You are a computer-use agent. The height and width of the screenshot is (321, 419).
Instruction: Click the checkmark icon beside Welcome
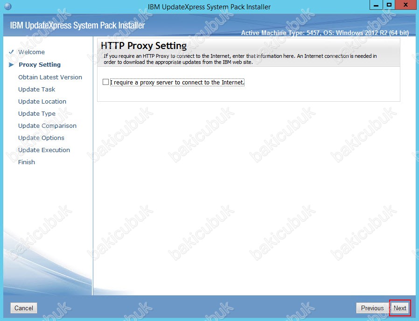pos(11,52)
